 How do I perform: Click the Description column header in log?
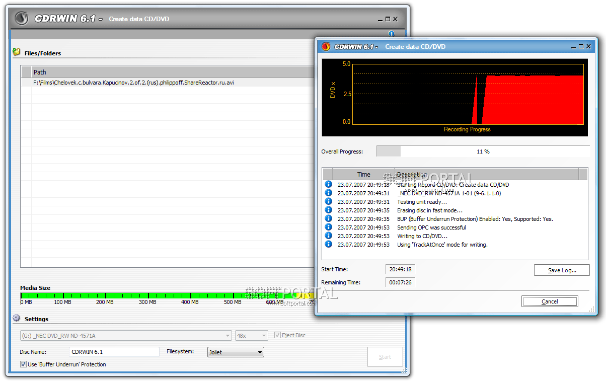[487, 174]
